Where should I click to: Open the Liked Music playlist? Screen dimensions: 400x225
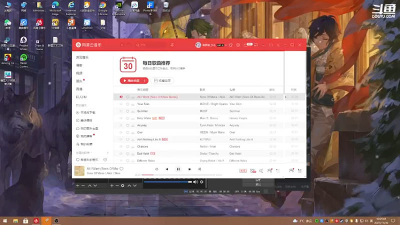(87, 160)
